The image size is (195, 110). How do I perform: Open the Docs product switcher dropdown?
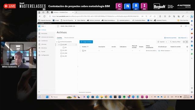click(42, 26)
